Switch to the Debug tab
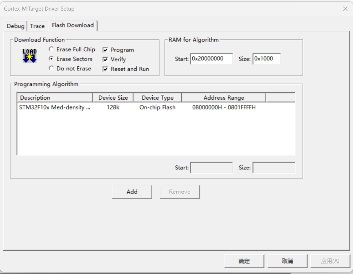Image resolution: width=353 pixels, height=274 pixels. [x=16, y=26]
